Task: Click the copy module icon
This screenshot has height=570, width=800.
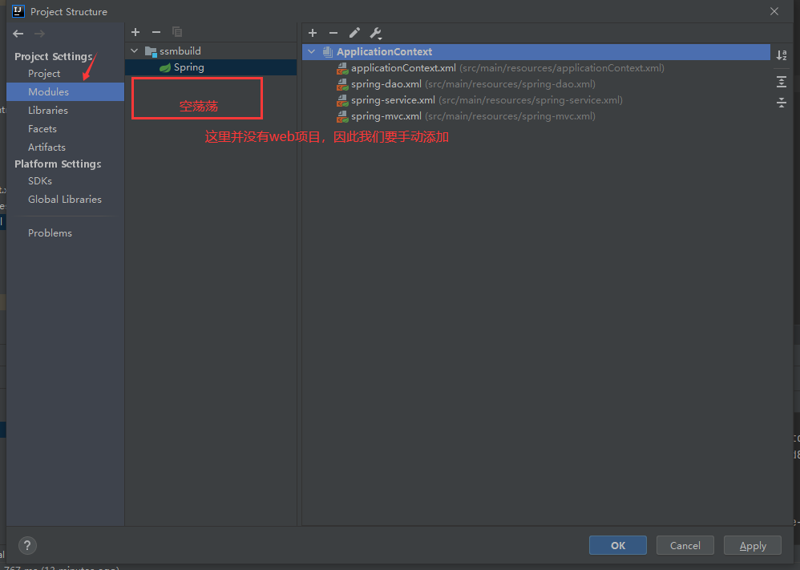Action: [177, 32]
